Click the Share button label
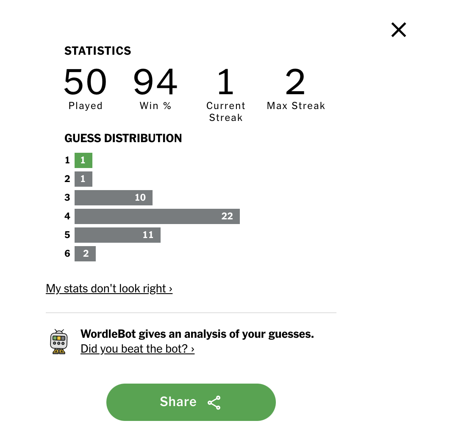450x443 pixels. pos(178,401)
